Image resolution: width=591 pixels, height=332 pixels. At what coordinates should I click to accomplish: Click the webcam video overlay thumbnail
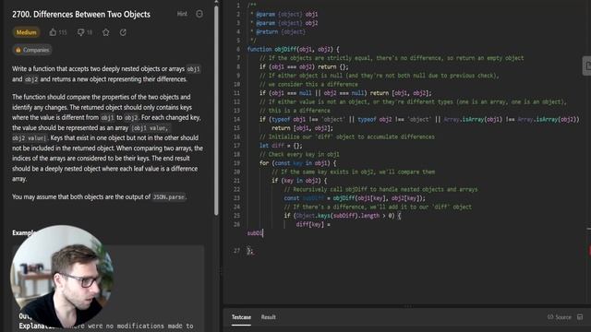pos(62,277)
